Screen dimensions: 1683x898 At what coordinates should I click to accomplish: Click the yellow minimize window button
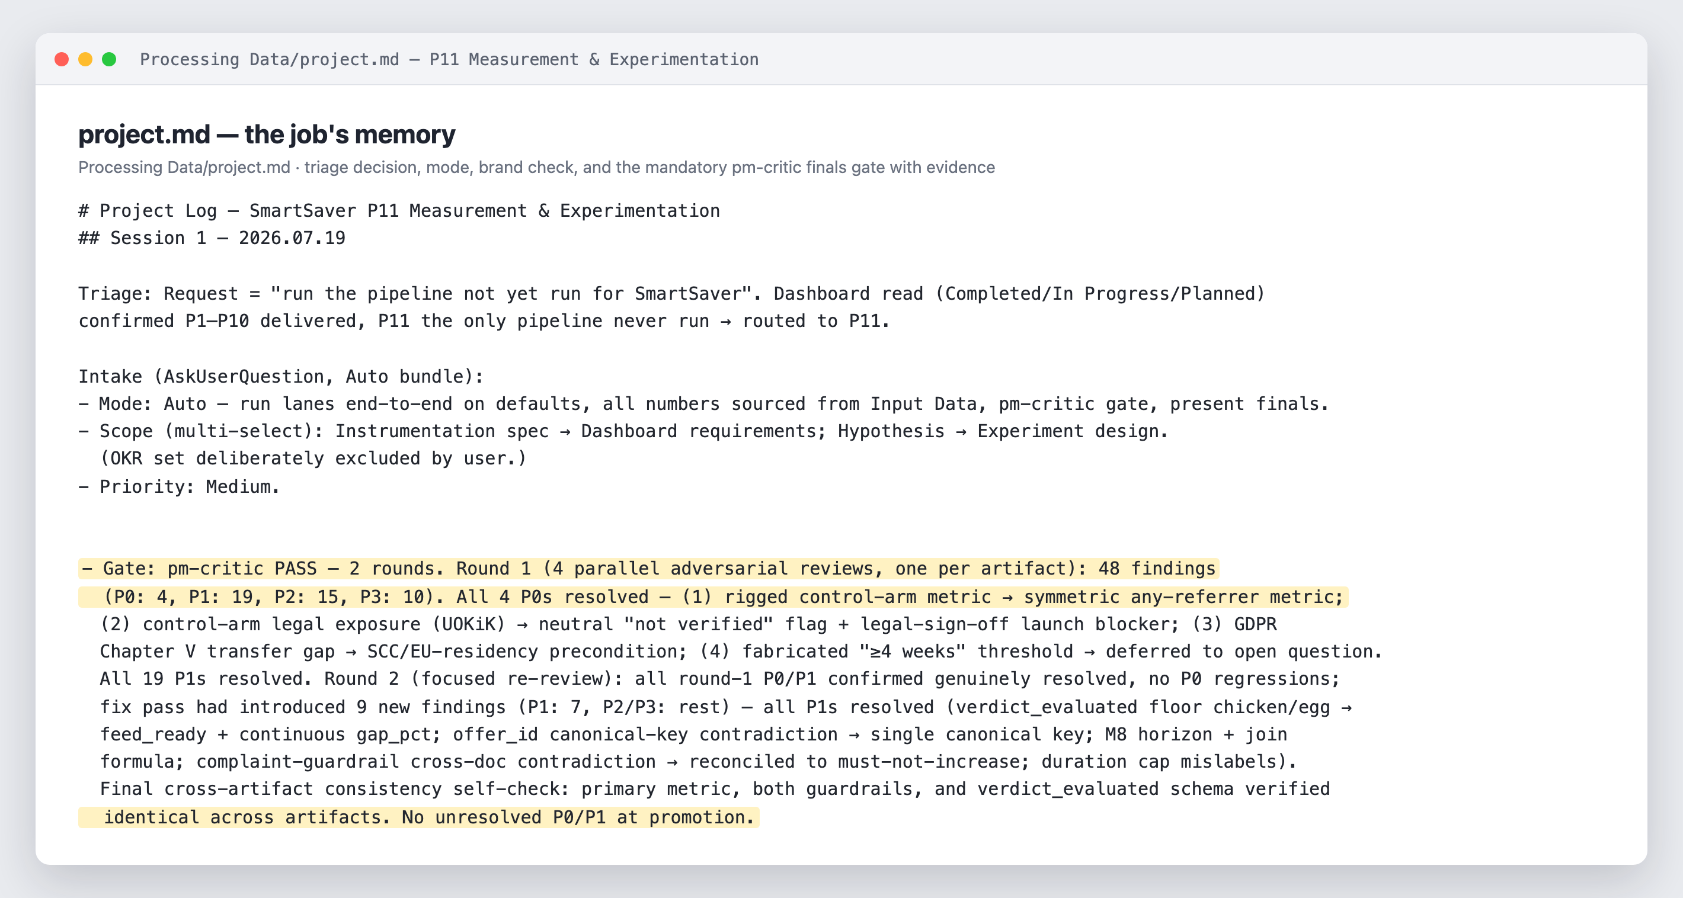85,59
